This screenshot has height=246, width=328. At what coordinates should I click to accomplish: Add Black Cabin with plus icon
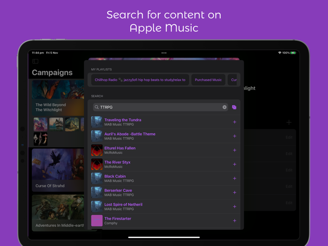pos(234,179)
